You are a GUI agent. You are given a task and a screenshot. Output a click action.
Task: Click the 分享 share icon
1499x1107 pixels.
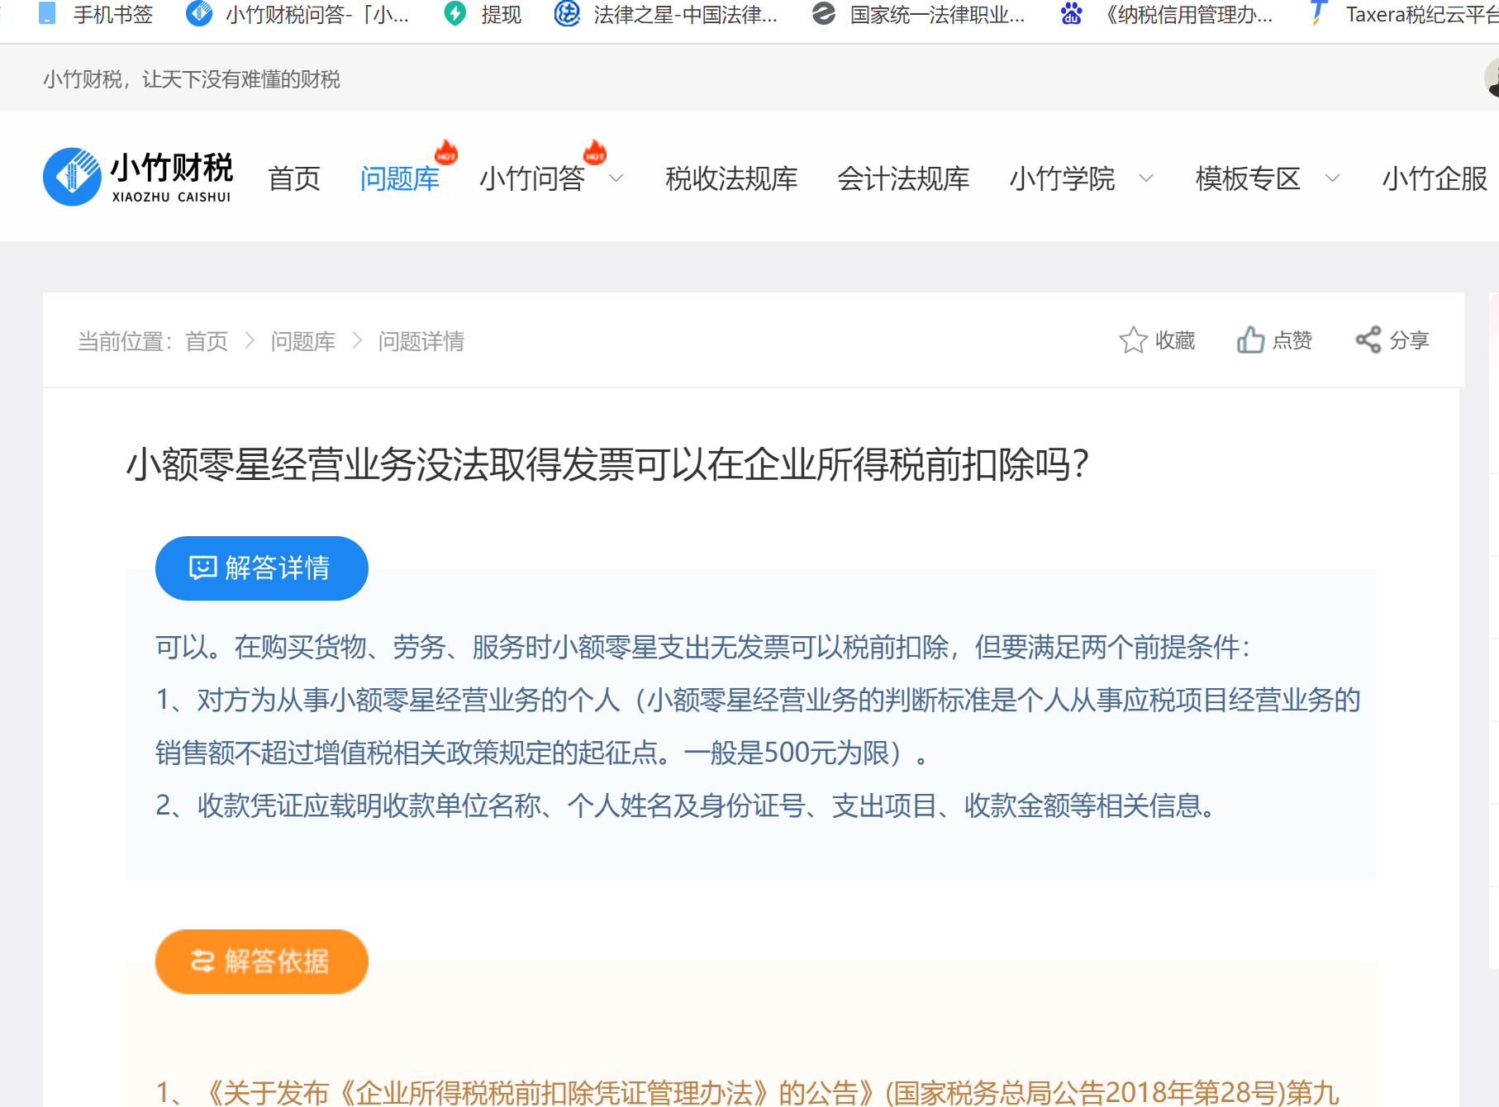[x=1368, y=340]
